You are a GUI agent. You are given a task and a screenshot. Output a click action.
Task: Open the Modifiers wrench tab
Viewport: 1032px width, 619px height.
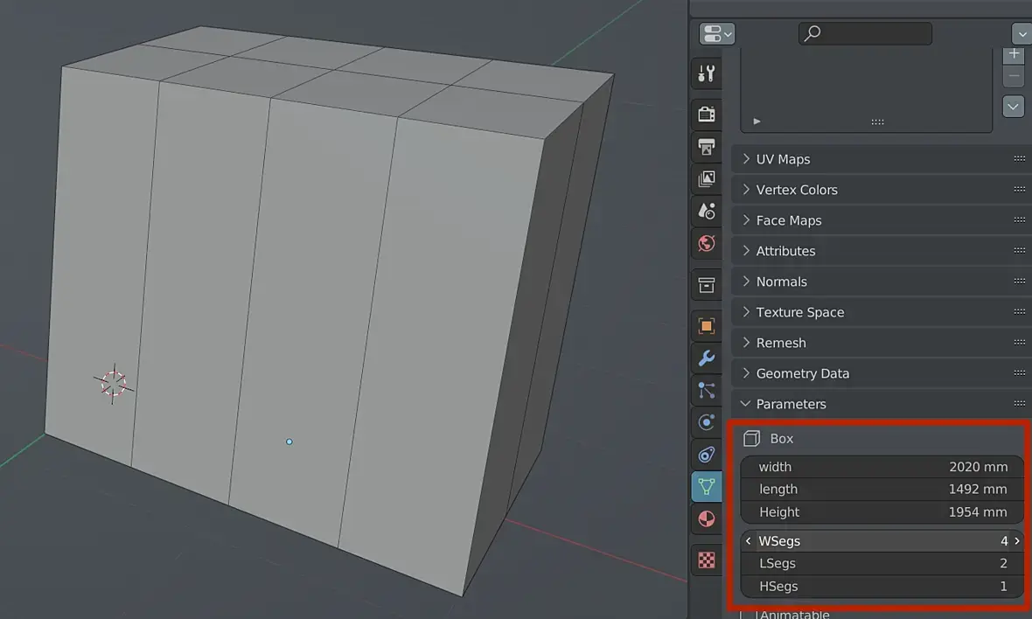tap(706, 358)
